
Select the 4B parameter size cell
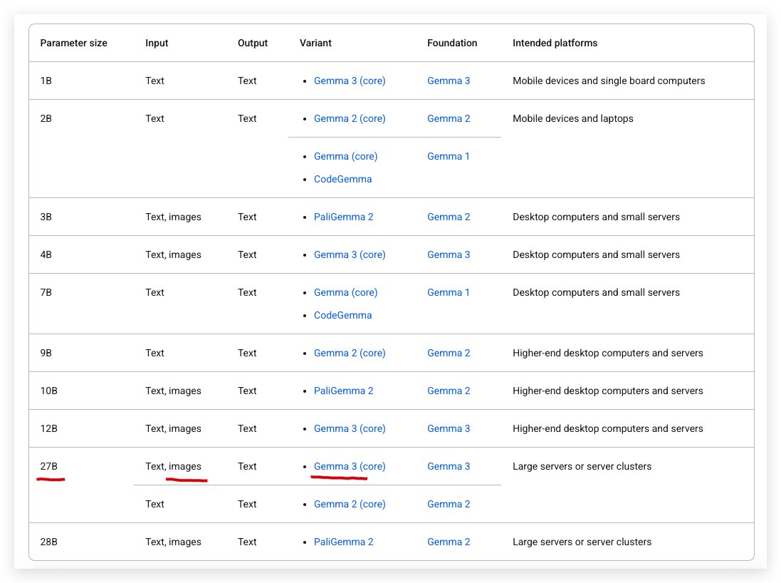(46, 255)
